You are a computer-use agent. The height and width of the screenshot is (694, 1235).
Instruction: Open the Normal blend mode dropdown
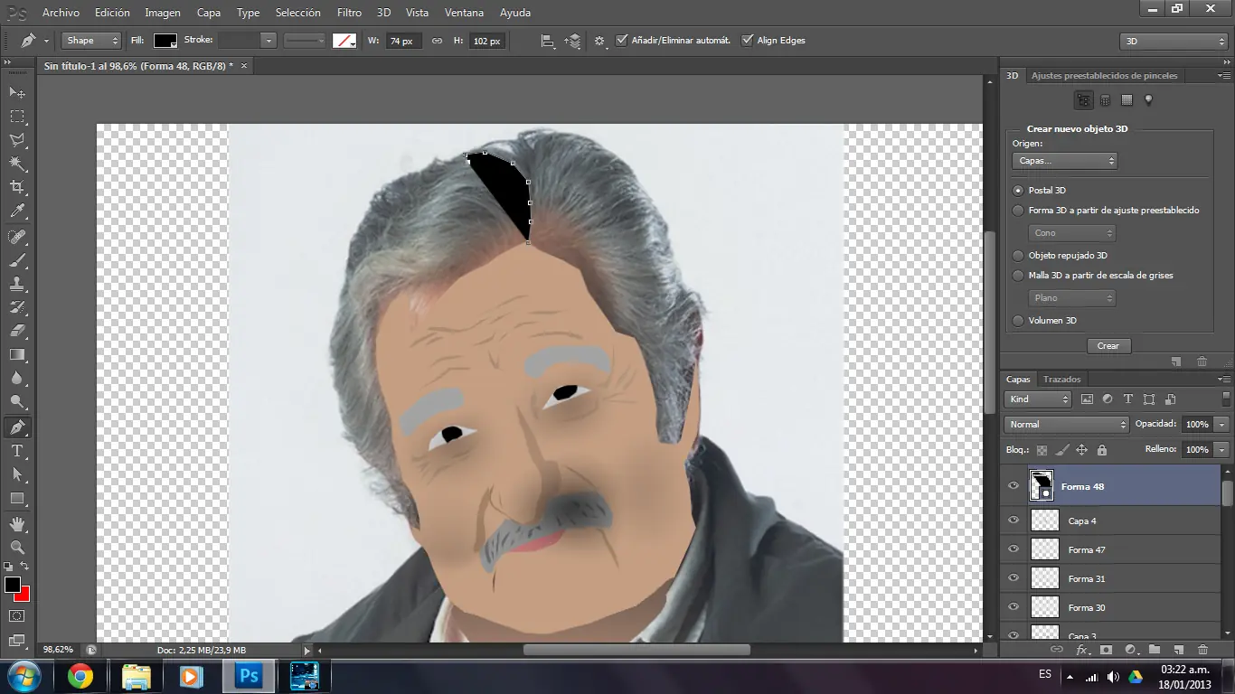click(1067, 425)
